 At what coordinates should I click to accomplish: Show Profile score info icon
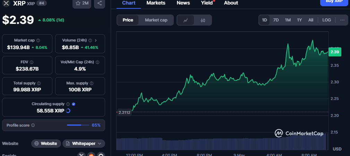(x=33, y=125)
